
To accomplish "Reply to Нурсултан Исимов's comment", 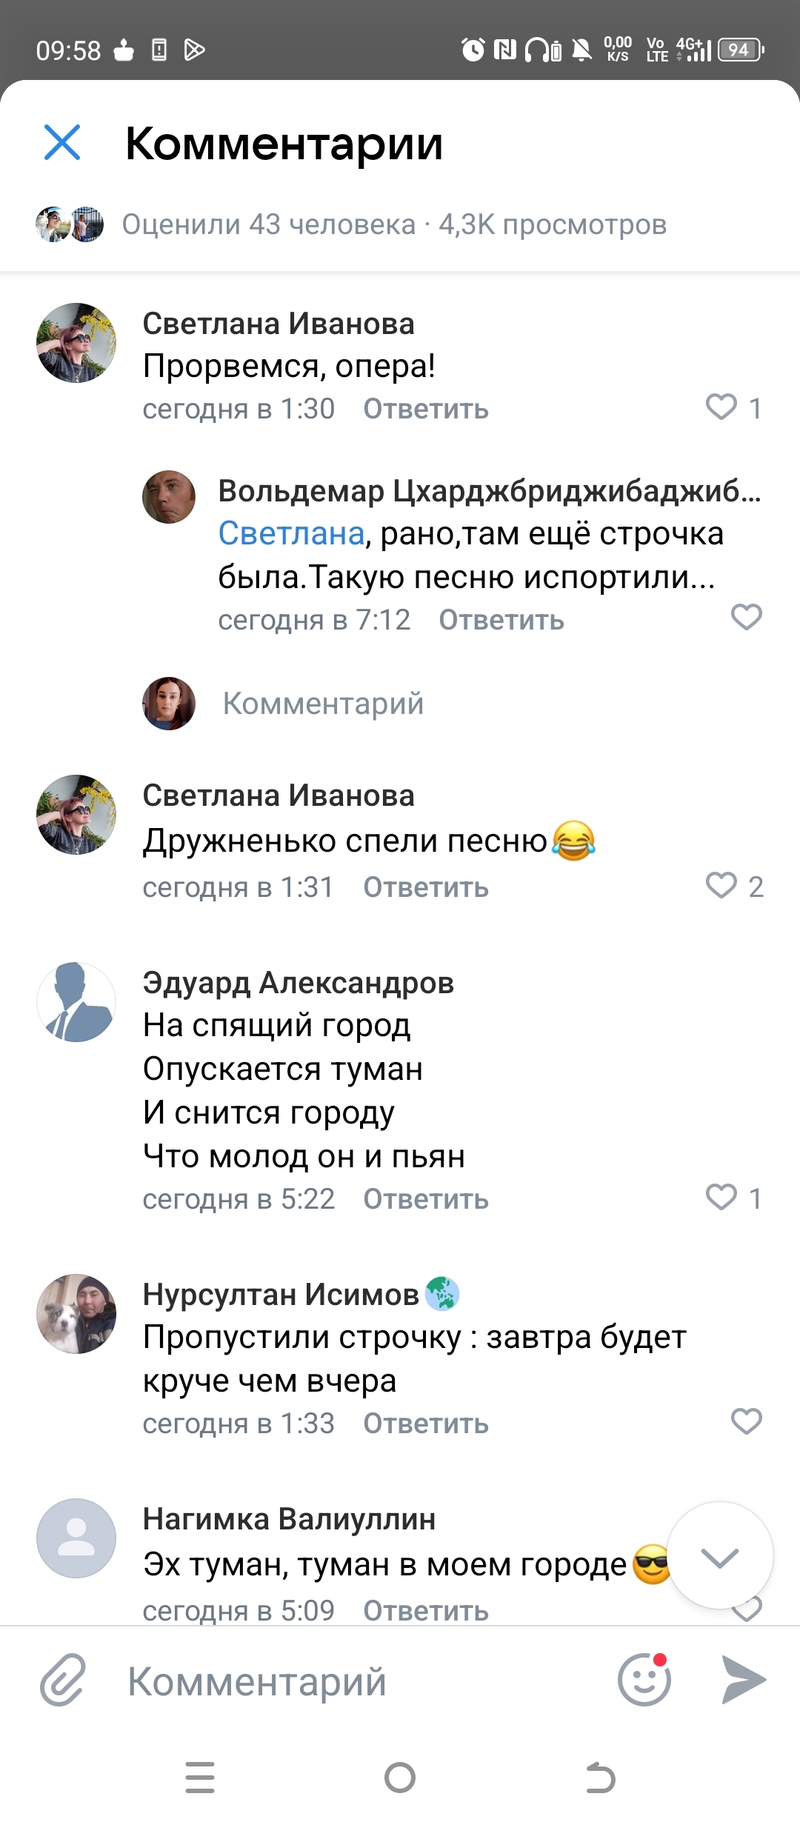I will [x=425, y=1424].
